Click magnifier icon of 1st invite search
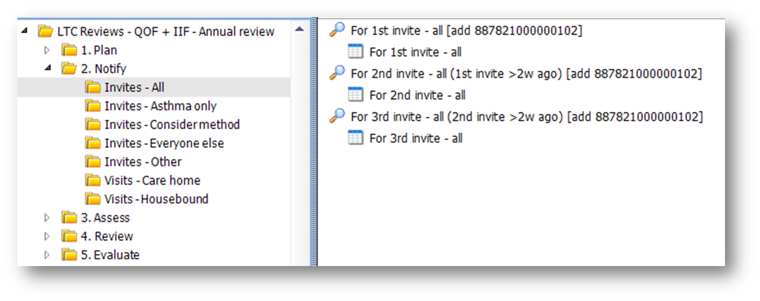This screenshot has height=301, width=760. (337, 30)
